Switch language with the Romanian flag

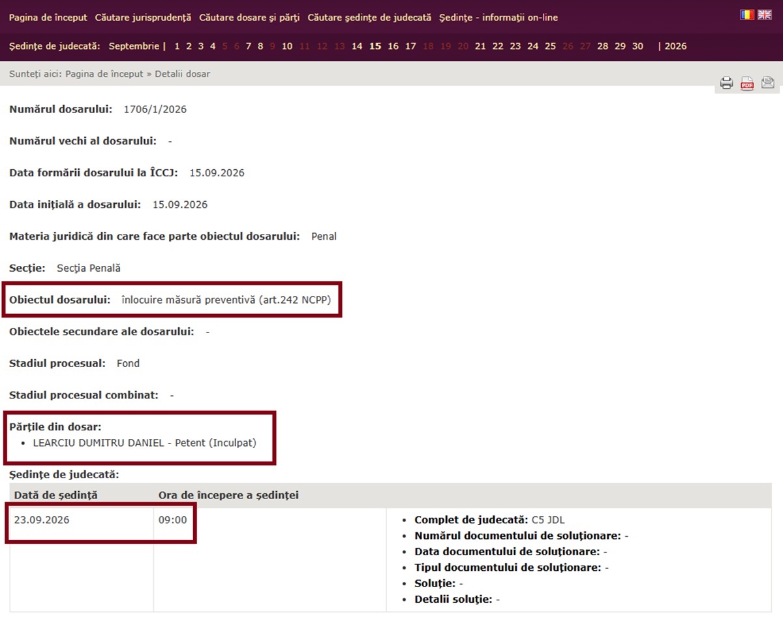click(x=747, y=14)
